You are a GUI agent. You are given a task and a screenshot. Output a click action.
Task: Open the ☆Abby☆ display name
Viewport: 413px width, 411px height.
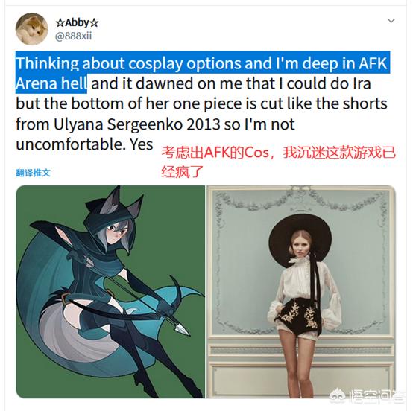(77, 22)
